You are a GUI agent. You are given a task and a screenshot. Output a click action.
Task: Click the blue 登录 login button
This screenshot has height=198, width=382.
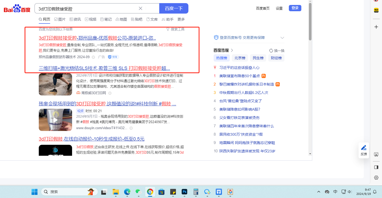[x=295, y=8]
